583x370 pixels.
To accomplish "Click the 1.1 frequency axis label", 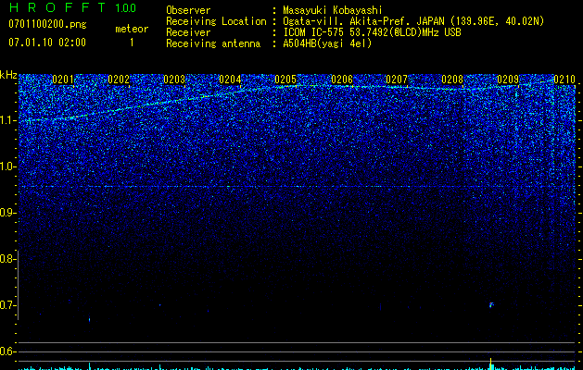I will [x=8, y=120].
